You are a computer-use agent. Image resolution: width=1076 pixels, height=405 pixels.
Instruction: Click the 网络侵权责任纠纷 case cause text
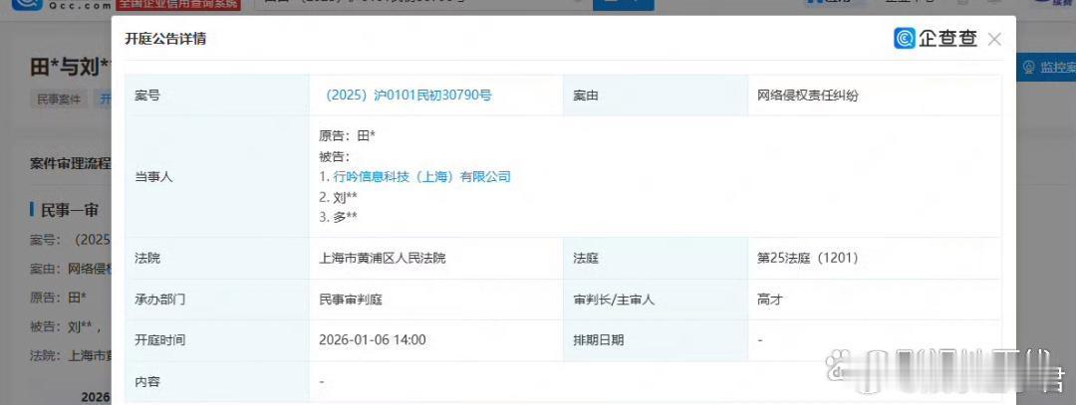point(808,96)
